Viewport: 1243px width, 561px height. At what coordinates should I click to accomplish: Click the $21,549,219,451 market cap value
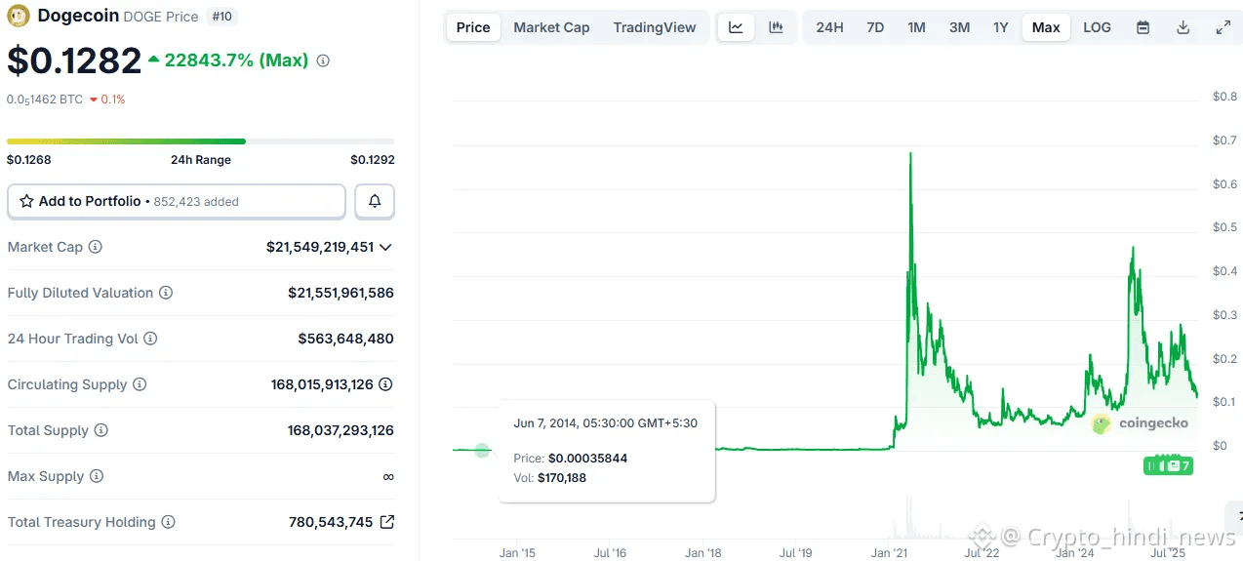click(x=320, y=247)
